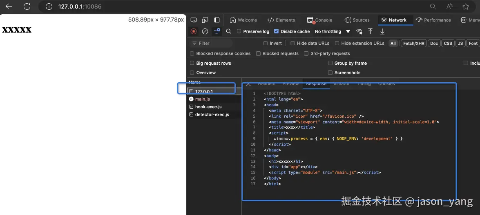
Task: Activate the inspect element picker icon
Action: point(194,20)
